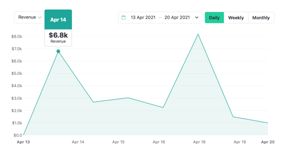Click the calendar icon in the date picker
Image resolution: width=286 pixels, height=152 pixels.
[124, 18]
